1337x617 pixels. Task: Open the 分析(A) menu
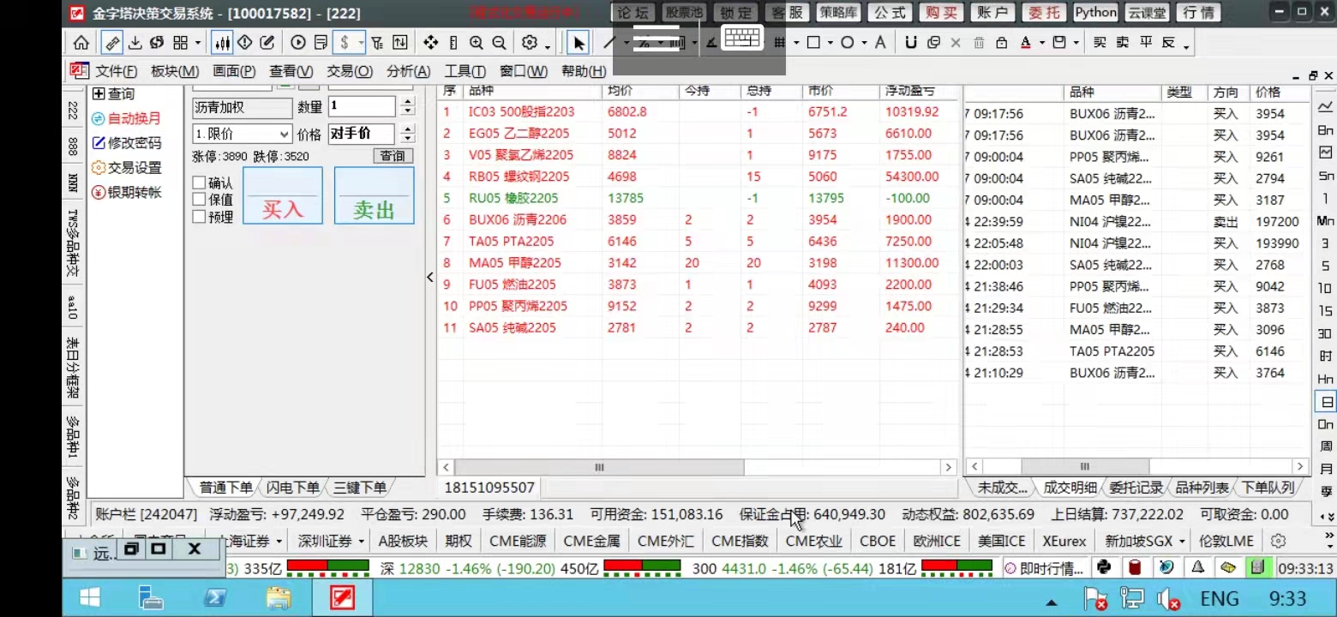pyautogui.click(x=408, y=71)
